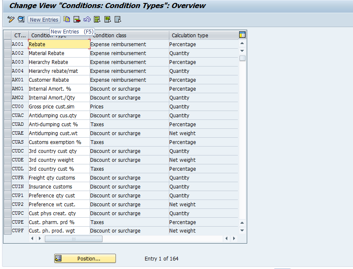Click the Delete entry toolbar icon
The image size is (353, 269).
click(x=77, y=19)
